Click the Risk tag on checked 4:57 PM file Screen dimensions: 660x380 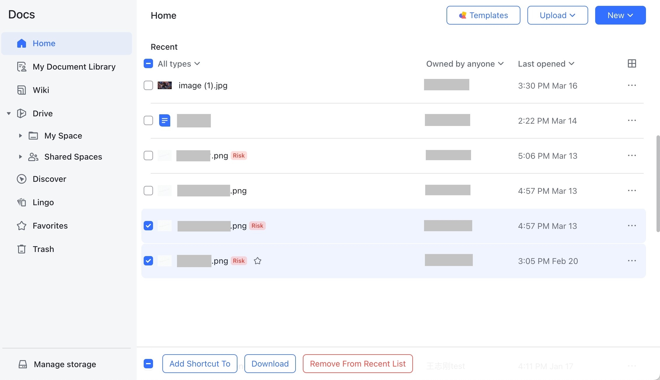(x=257, y=226)
